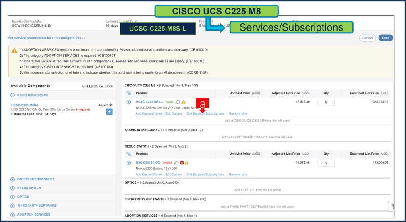Click the Done button
The width and height of the screenshot is (406, 222).
385,38
